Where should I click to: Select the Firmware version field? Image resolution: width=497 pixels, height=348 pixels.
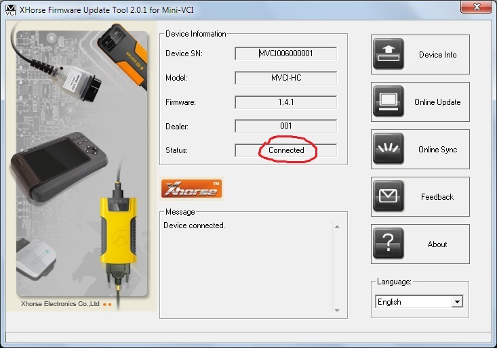pyautogui.click(x=285, y=102)
